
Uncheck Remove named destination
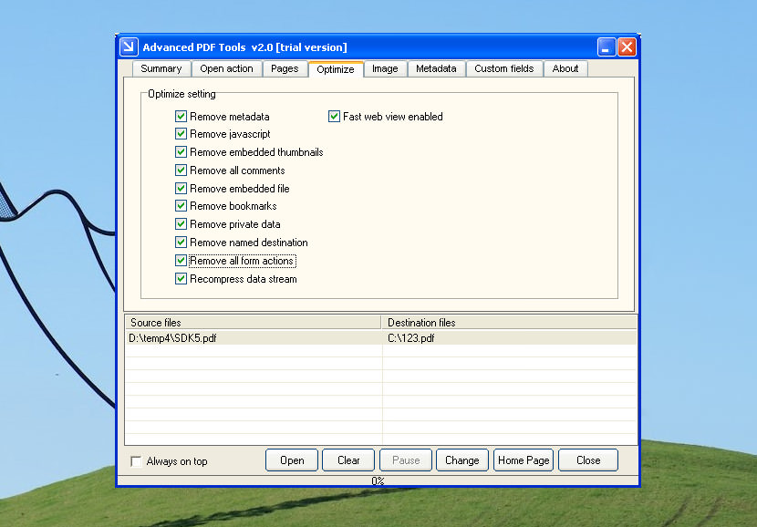coord(181,243)
